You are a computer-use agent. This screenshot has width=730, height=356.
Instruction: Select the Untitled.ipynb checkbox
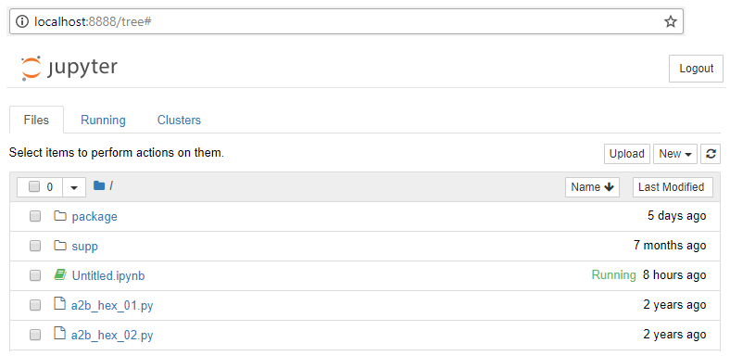pyautogui.click(x=35, y=276)
